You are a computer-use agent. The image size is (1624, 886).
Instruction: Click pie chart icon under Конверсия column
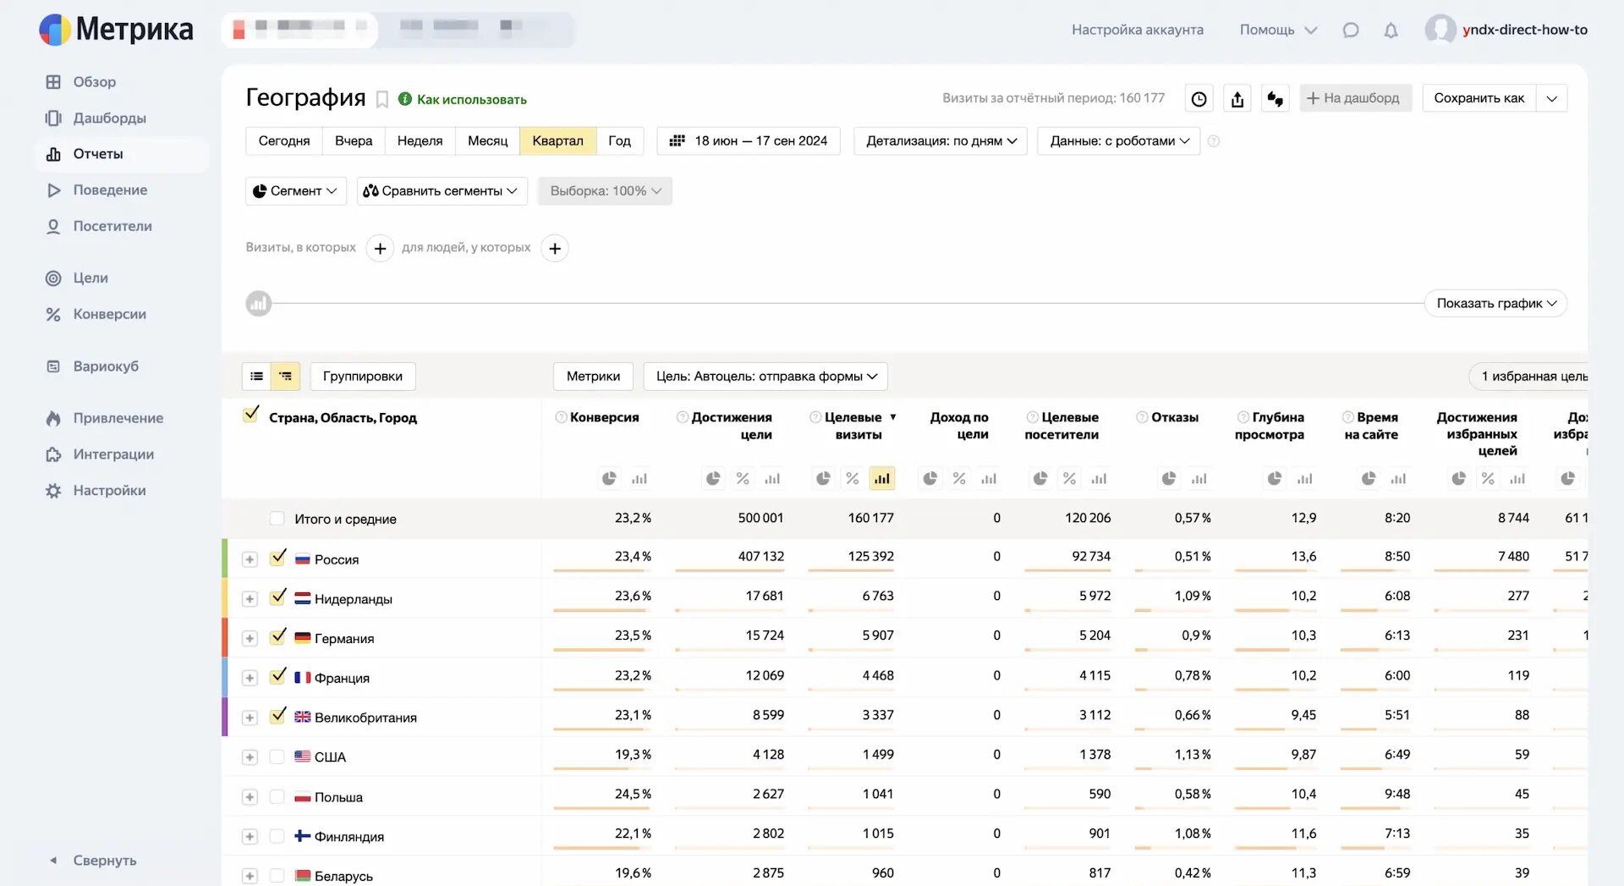[x=609, y=479]
